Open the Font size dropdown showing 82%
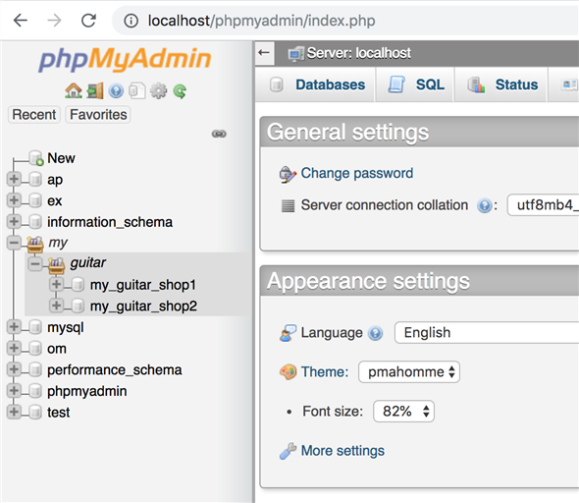The height and width of the screenshot is (503, 579). coord(403,411)
